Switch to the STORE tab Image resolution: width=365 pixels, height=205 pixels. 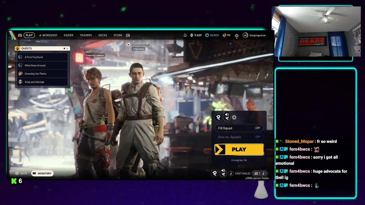(118, 35)
